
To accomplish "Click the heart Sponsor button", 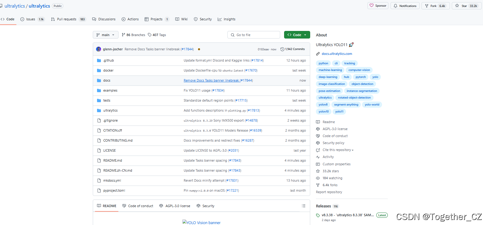I will pyautogui.click(x=378, y=6).
